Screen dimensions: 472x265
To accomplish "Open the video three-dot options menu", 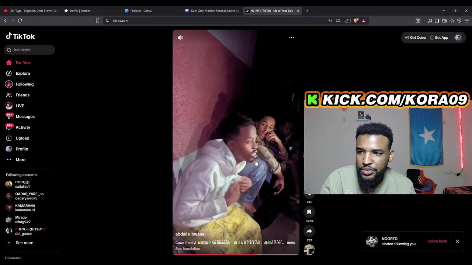I will tap(291, 38).
